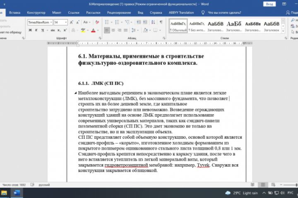Decrease font size with the shrink font icon

(78, 22)
